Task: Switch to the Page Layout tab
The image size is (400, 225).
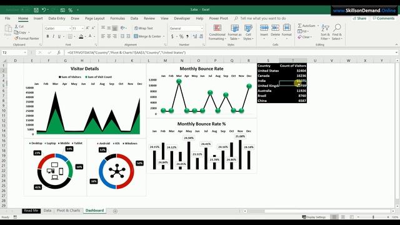Action: (94, 18)
